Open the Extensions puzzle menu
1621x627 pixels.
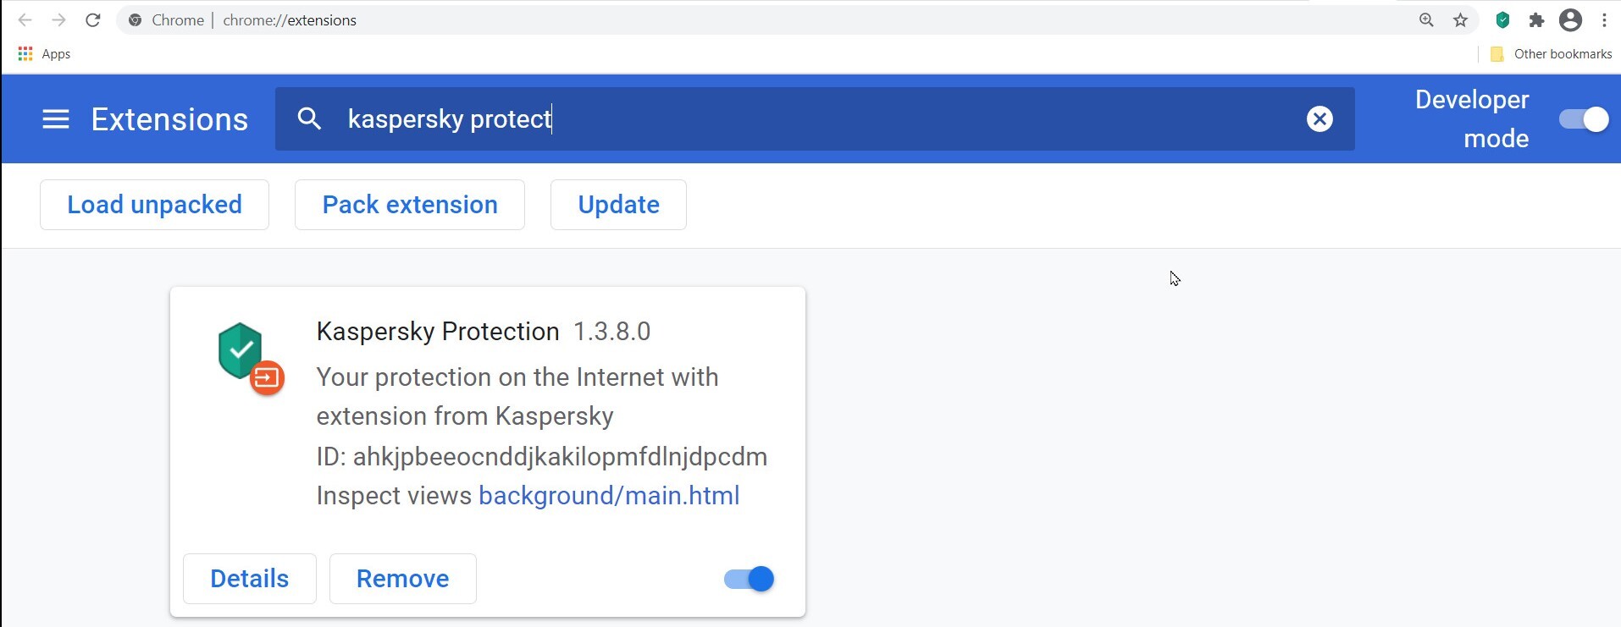[x=1536, y=20]
